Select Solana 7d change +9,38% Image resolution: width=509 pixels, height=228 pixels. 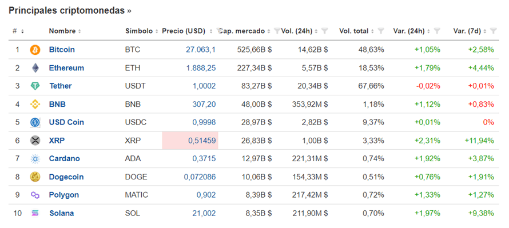coord(481,213)
